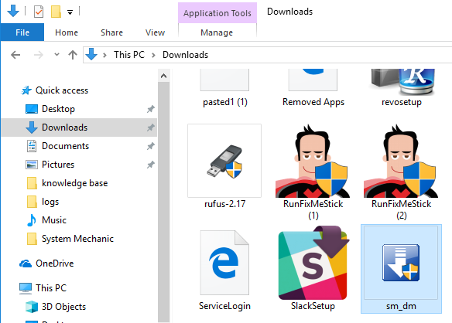
Task: Open Documents in the navigation pane
Action: click(66, 146)
